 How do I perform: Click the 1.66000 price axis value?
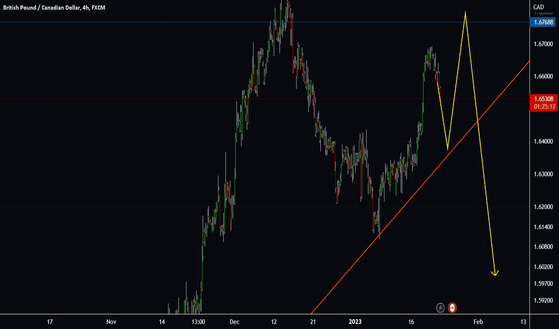(x=543, y=76)
